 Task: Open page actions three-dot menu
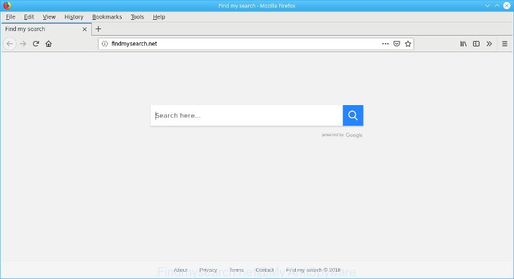[386, 44]
